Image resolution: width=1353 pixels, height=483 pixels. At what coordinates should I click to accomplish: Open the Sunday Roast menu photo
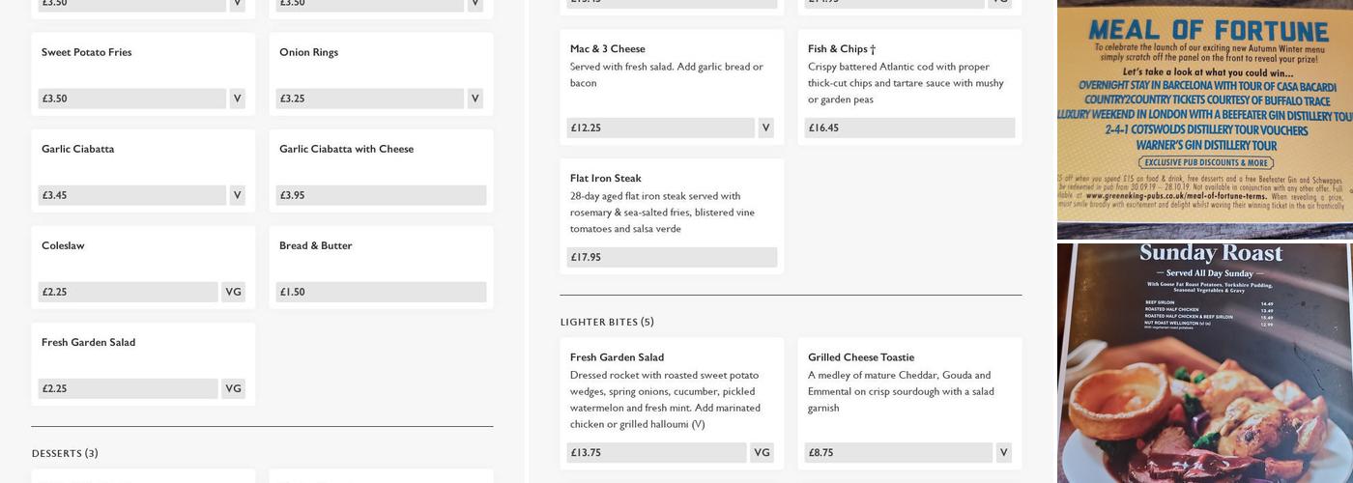pos(1204,363)
